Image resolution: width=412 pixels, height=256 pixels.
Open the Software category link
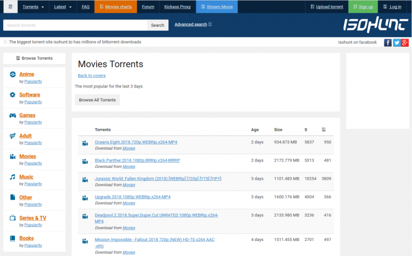pos(30,94)
